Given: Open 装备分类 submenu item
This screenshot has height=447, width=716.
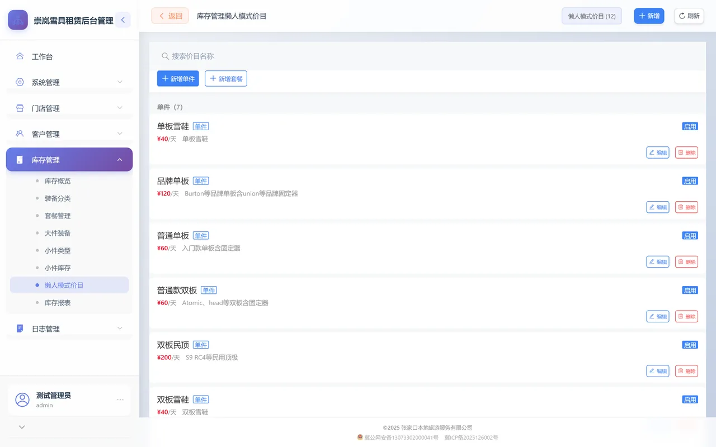Looking at the screenshot, I should (x=69, y=198).
